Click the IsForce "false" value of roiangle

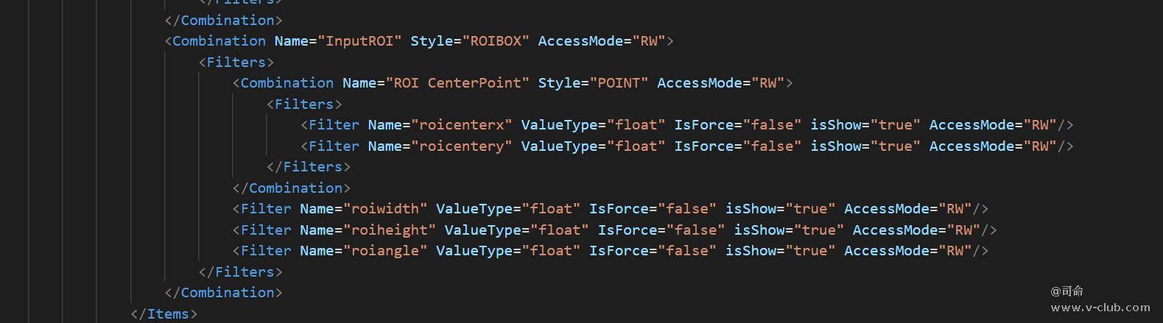click(x=687, y=251)
